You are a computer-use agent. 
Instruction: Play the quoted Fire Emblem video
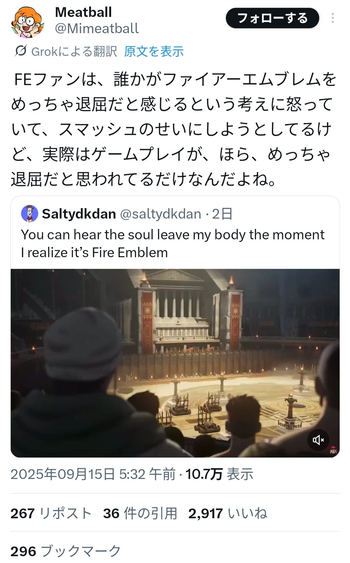tap(175, 363)
